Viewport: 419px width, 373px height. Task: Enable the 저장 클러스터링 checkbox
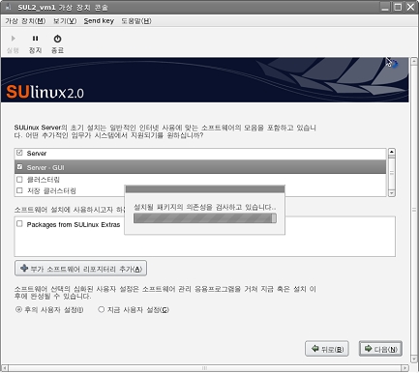click(x=19, y=190)
